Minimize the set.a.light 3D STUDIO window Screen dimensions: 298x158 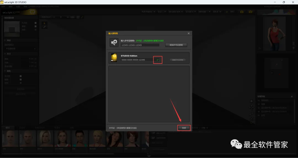coord(275,2)
